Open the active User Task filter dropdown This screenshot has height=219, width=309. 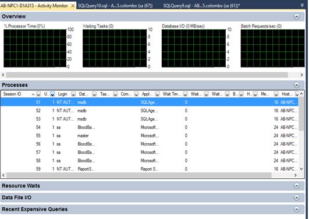pyautogui.click(x=52, y=94)
